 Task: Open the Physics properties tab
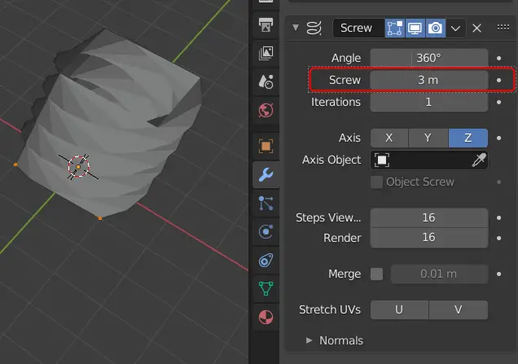point(266,231)
